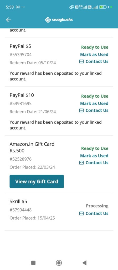Click envelope icon beside Skrill $5 Contact Us
118x270 pixels.
(x=81, y=214)
